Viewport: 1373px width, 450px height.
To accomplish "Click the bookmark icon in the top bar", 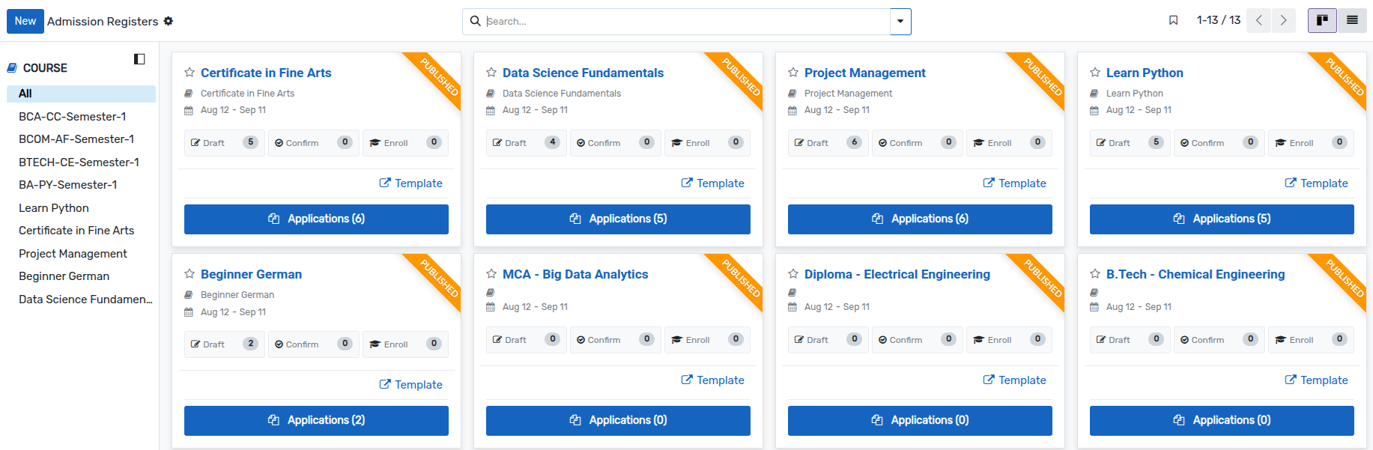I will (x=1174, y=20).
